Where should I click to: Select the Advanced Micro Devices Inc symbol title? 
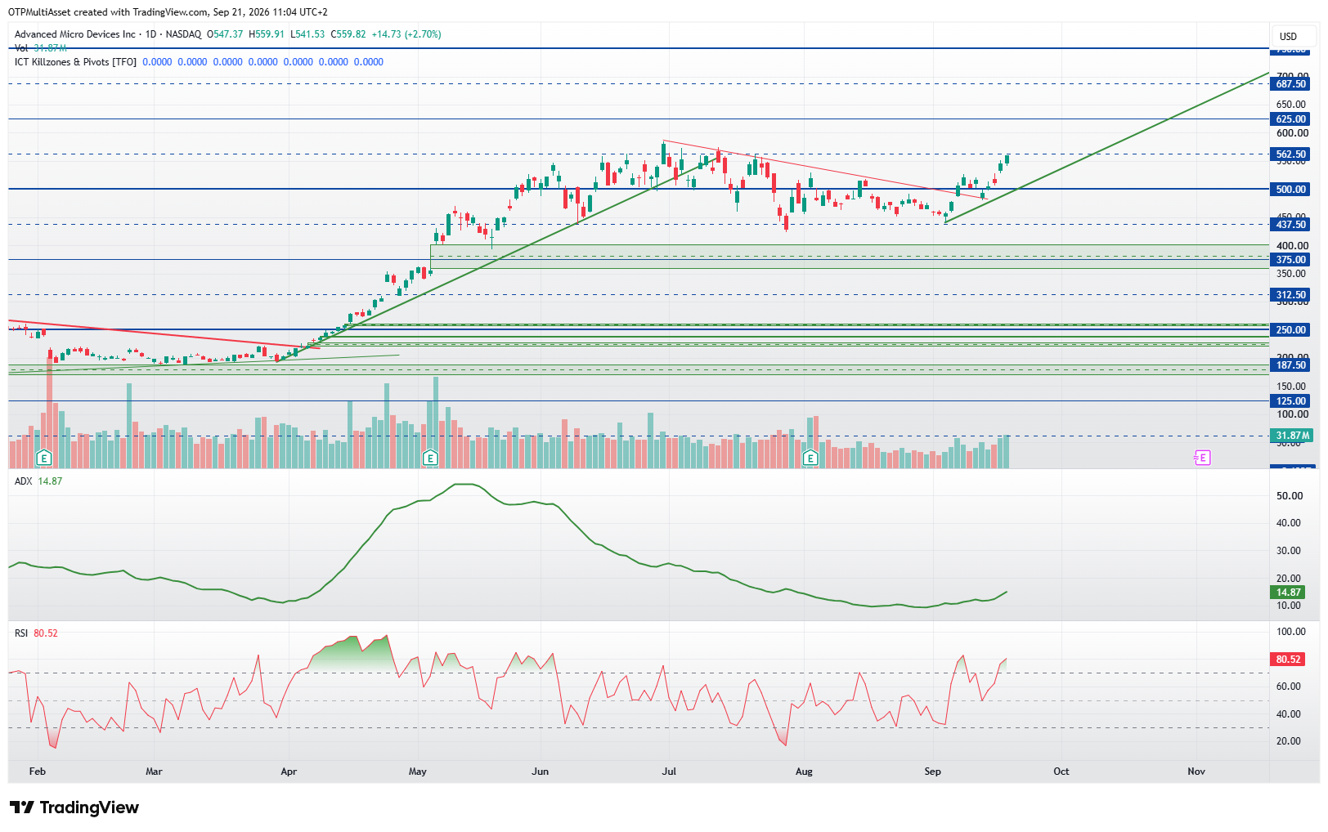[x=75, y=34]
